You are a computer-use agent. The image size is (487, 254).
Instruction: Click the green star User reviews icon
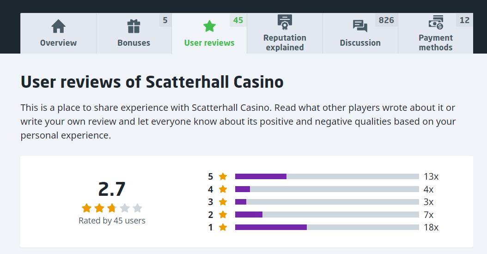click(209, 26)
